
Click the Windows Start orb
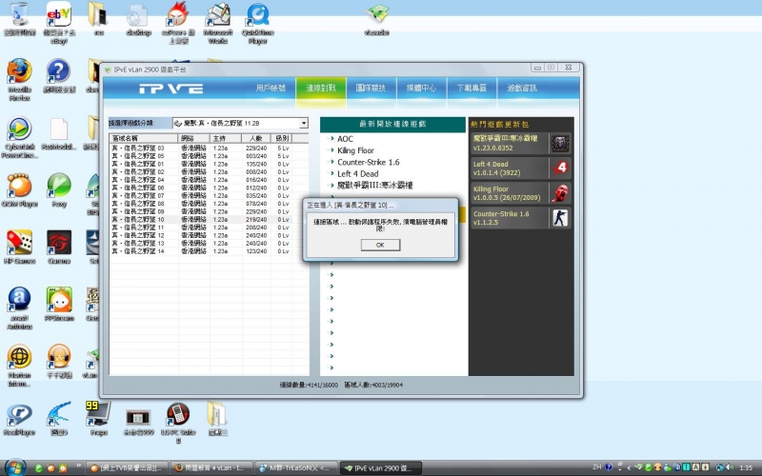coord(14,467)
